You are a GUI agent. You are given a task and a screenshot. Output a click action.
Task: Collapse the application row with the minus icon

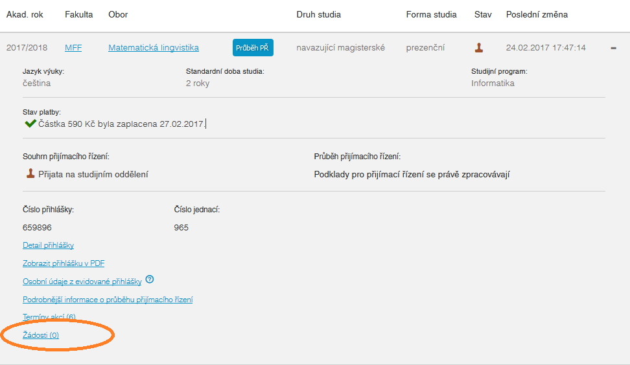point(613,48)
